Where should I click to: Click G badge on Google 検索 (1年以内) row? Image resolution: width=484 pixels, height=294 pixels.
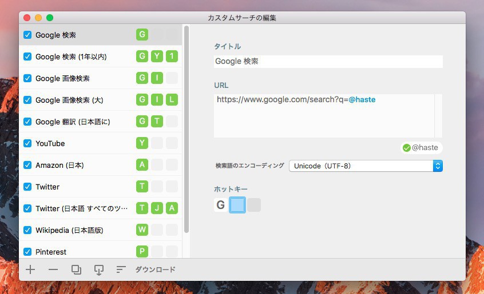click(142, 57)
